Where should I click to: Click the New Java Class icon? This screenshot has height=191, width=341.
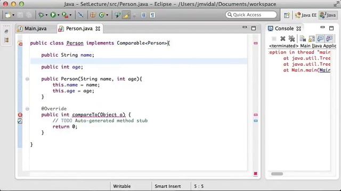(x=102, y=15)
